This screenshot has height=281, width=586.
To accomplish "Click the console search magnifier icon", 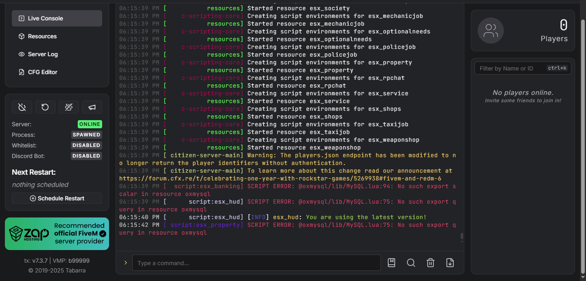I will 411,263.
